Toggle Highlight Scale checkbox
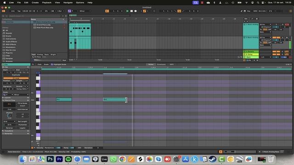 pos(52,64)
